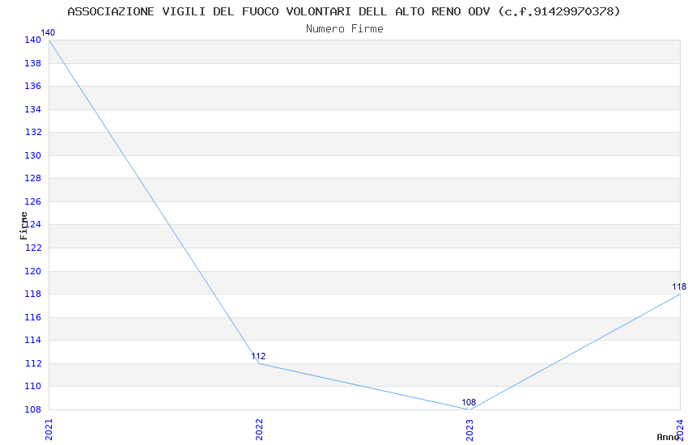This screenshot has width=688, height=445.
Task: Select the 2021 x-axis year label
Action: click(x=49, y=429)
